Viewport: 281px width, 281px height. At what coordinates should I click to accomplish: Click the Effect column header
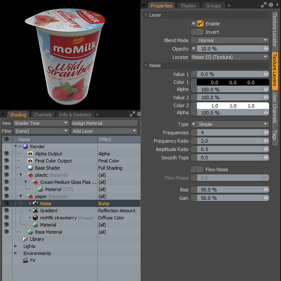[x=119, y=139]
